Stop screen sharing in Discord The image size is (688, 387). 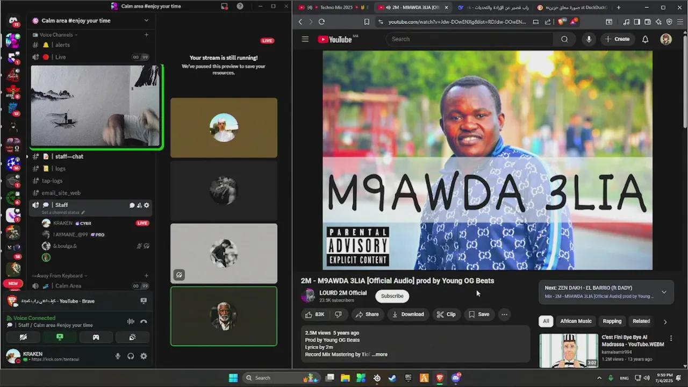[60, 337]
